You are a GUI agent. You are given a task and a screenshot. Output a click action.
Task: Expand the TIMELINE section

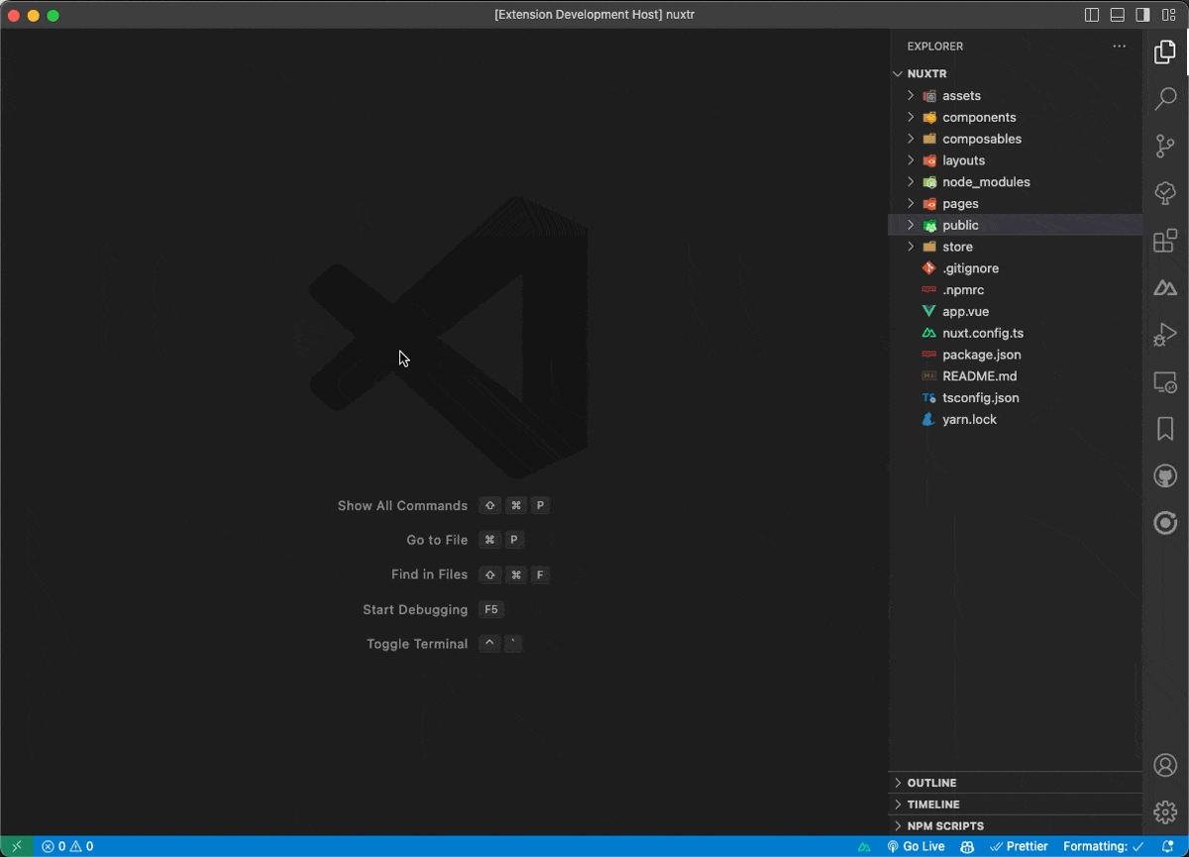[x=1016, y=804]
